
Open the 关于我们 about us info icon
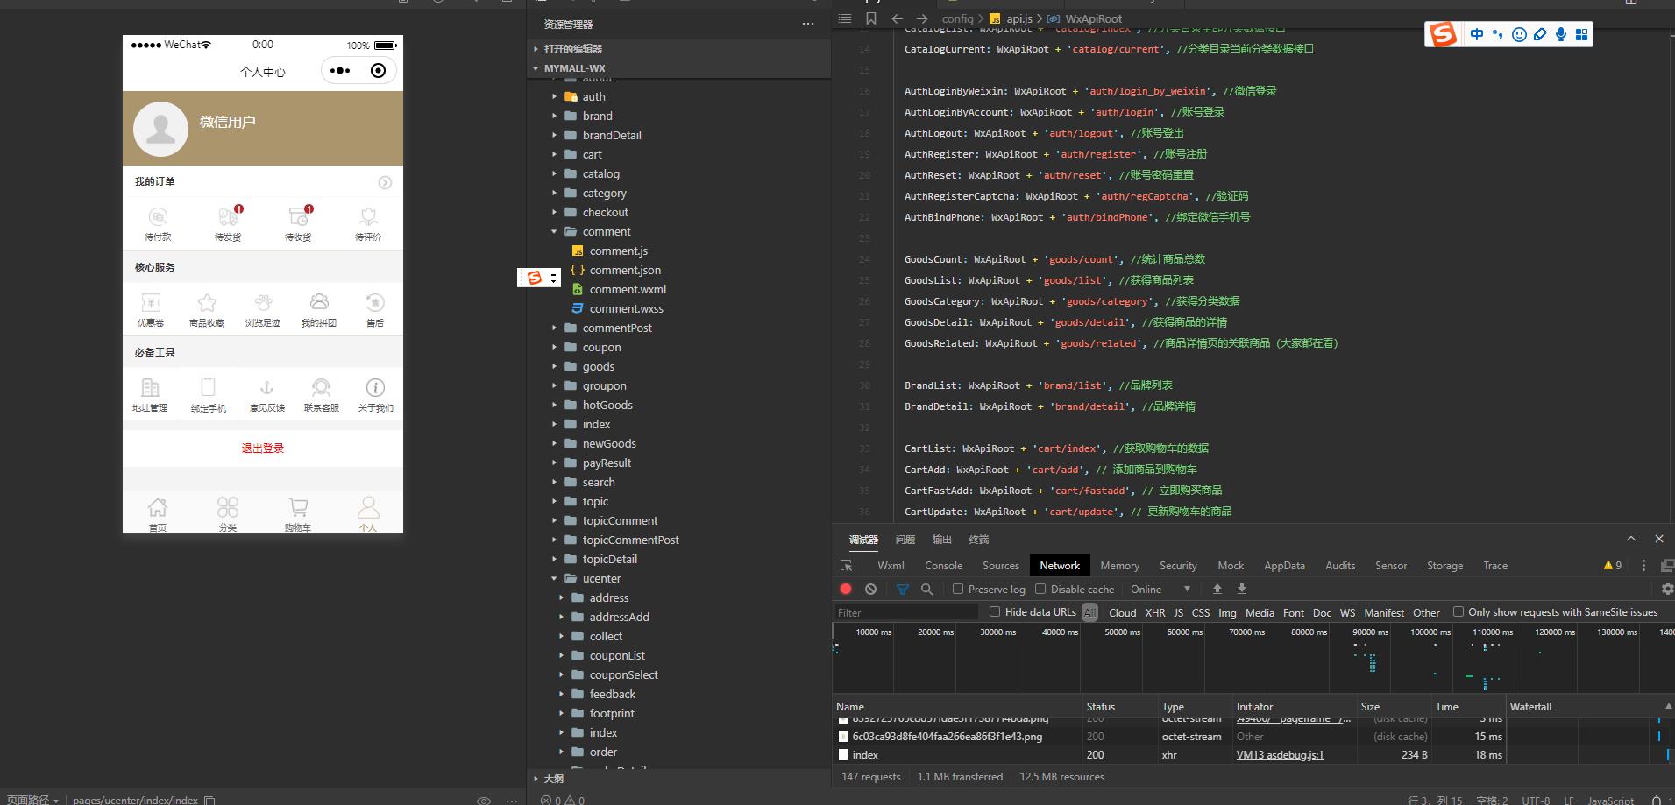click(x=375, y=388)
